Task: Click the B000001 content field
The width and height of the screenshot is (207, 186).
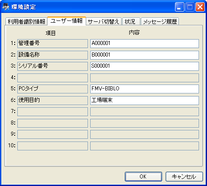Action: 144,55
